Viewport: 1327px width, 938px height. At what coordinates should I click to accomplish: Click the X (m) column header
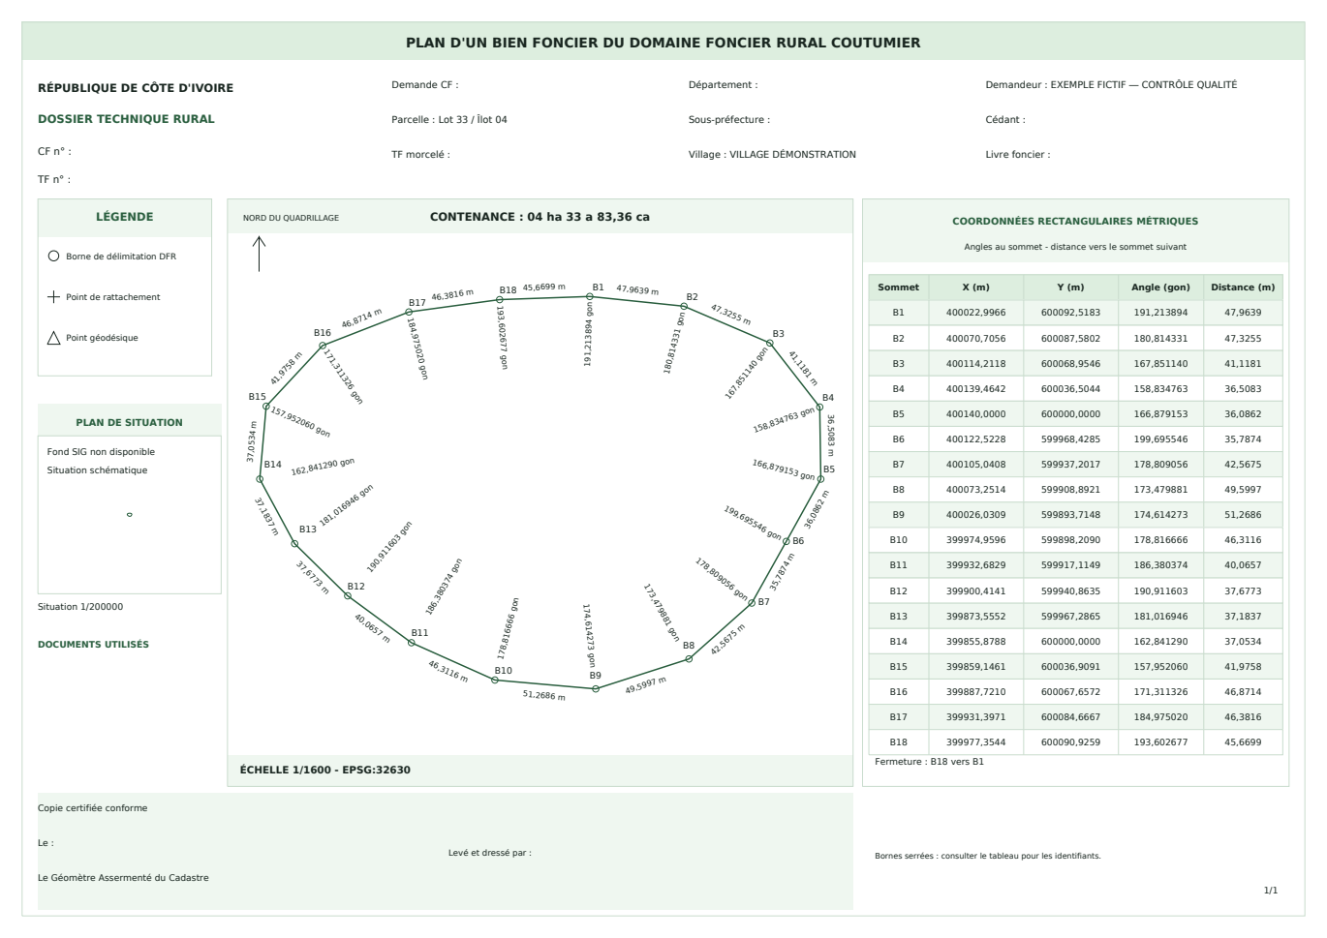975,287
